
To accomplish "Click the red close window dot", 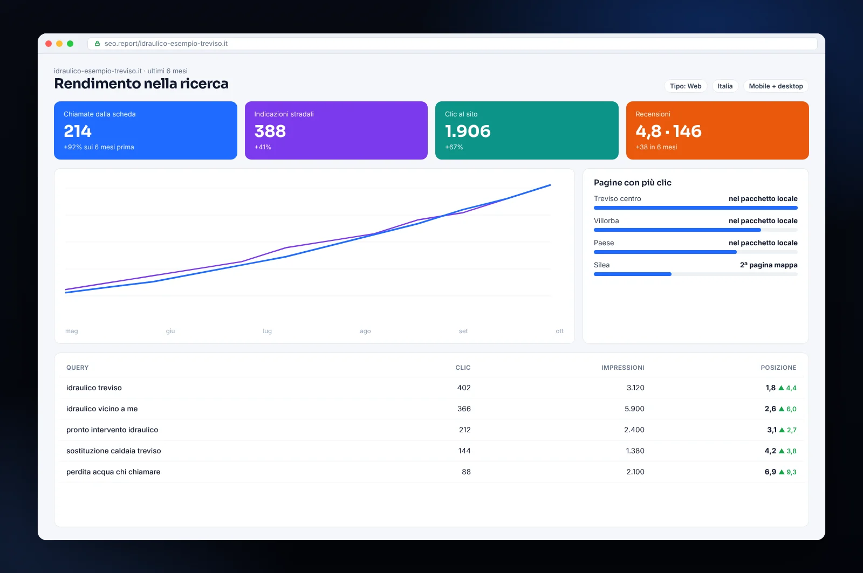I will [49, 44].
